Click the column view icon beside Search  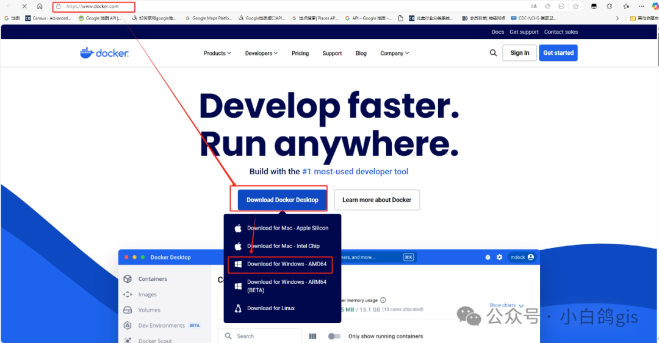click(x=312, y=336)
